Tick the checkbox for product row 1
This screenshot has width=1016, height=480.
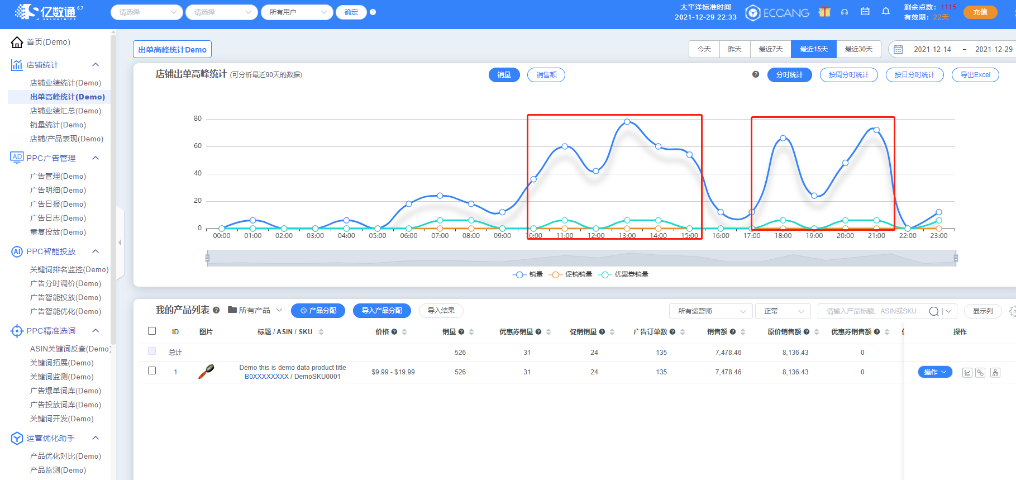[x=152, y=370]
